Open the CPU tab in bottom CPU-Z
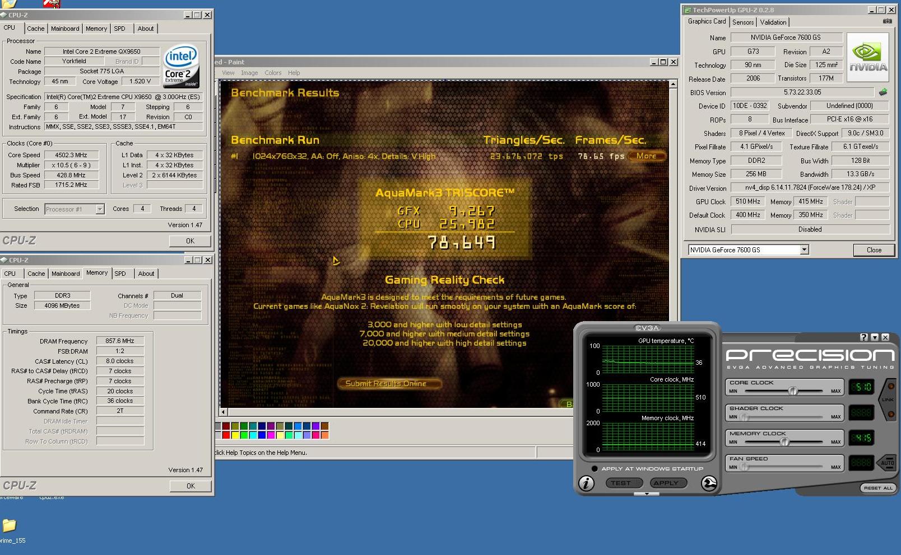Image resolution: width=901 pixels, height=555 pixels. click(x=10, y=274)
